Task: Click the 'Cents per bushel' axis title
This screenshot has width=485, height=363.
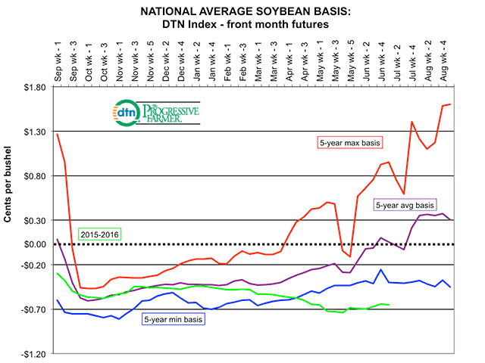Action: click(x=8, y=185)
